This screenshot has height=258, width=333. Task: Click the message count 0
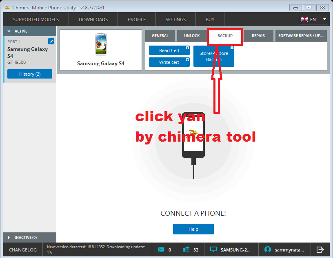point(170,250)
